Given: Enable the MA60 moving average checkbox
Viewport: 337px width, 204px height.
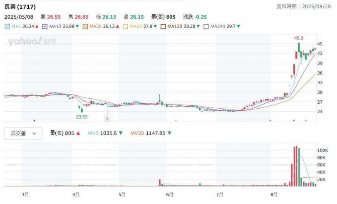Looking at the screenshot, I should click(125, 27).
